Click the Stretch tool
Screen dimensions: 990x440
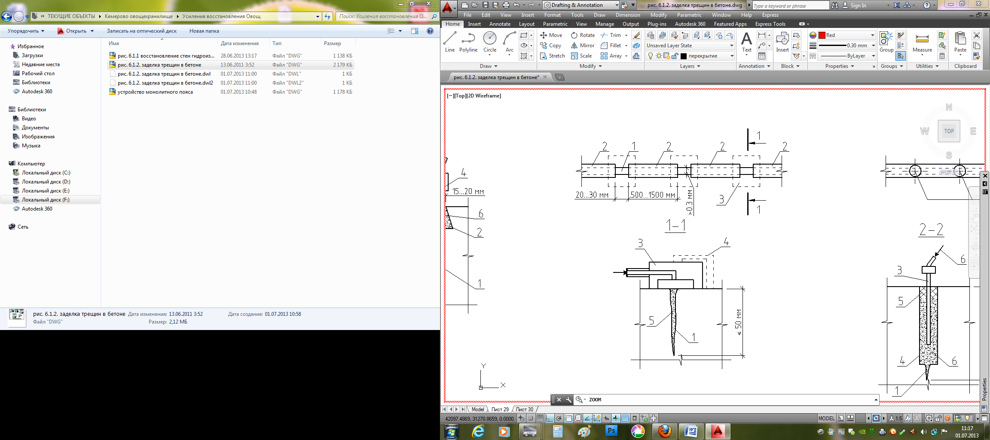pos(552,56)
